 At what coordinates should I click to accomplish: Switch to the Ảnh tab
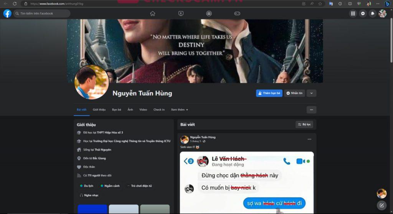[x=130, y=110]
